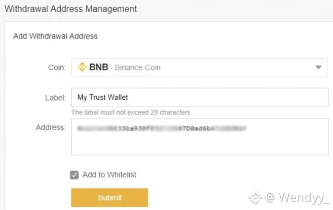
Task: Click the 'Add to Whitelist' label text
Action: coord(109,175)
